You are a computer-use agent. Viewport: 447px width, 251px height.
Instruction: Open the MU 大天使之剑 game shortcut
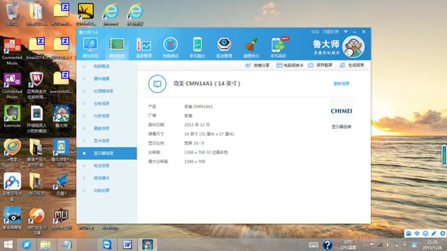pos(61,219)
